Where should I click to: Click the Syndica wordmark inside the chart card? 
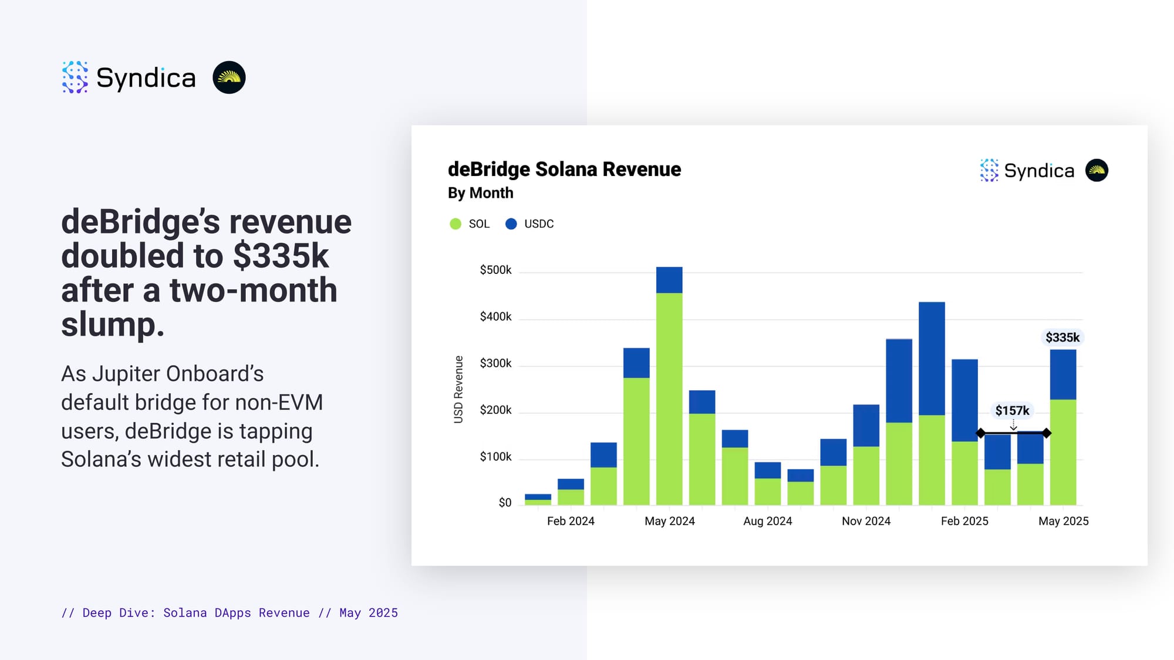[1039, 171]
